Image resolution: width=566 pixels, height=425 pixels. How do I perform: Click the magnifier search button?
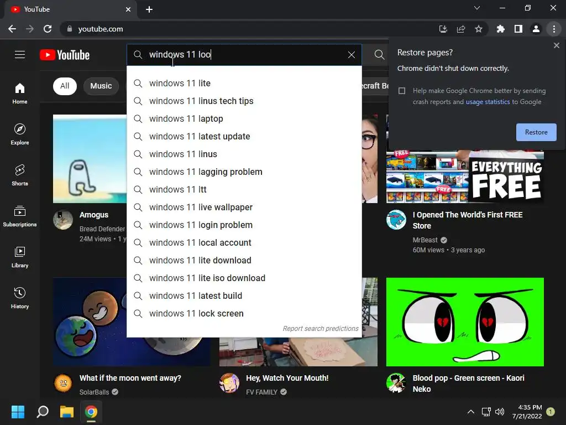coord(379,55)
